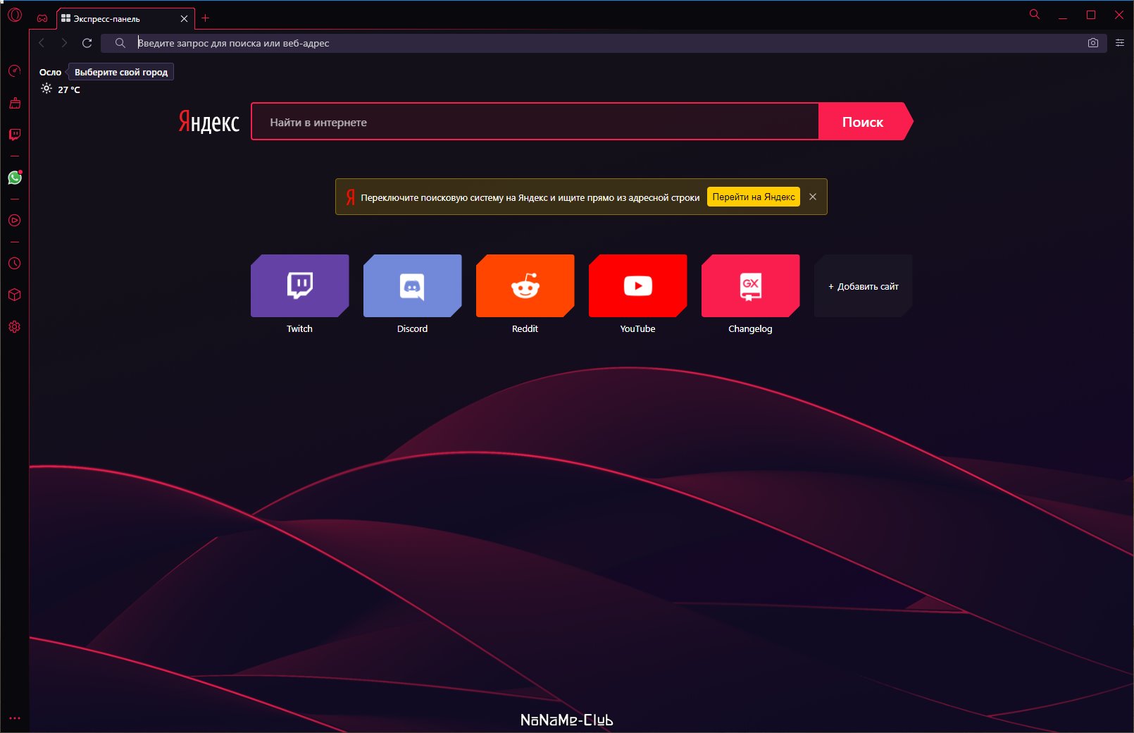Image resolution: width=1134 pixels, height=733 pixels.
Task: Click the Яндекс logo
Action: click(x=208, y=122)
